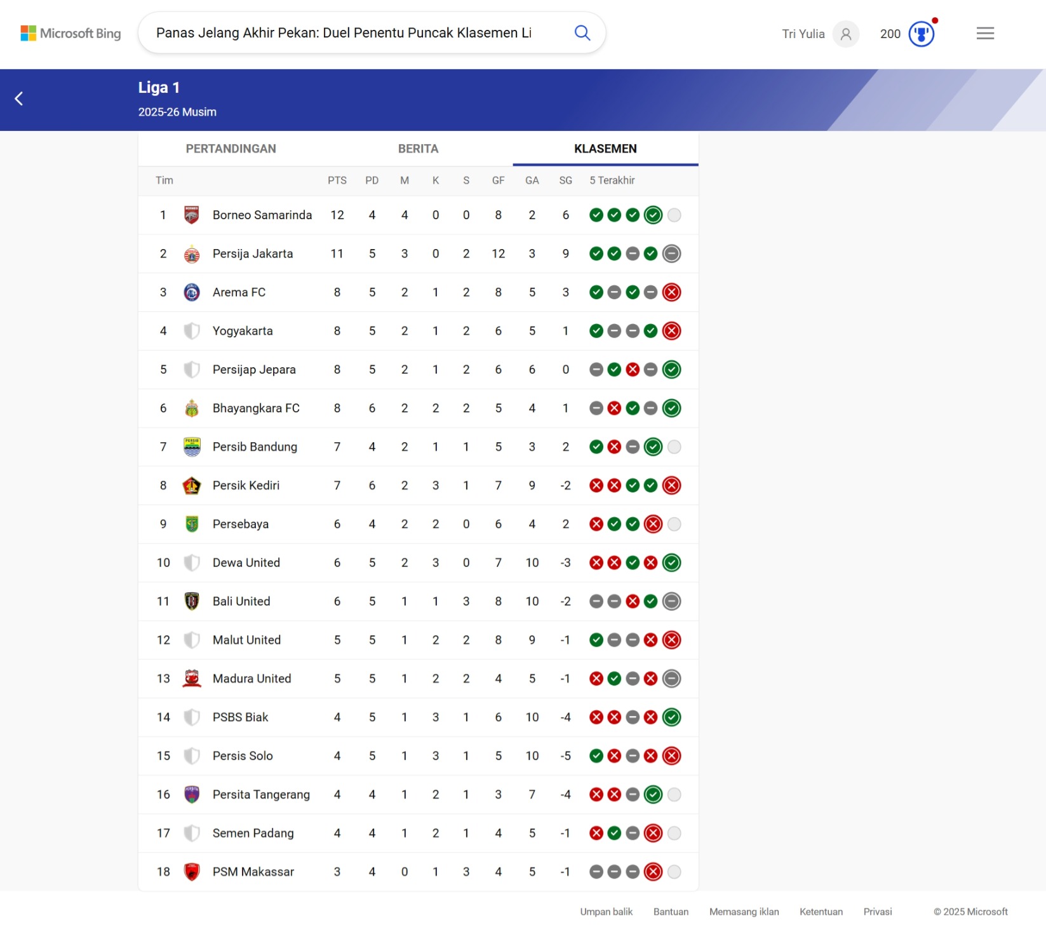Click the Tim column header
This screenshot has width=1046, height=932.
pyautogui.click(x=164, y=180)
